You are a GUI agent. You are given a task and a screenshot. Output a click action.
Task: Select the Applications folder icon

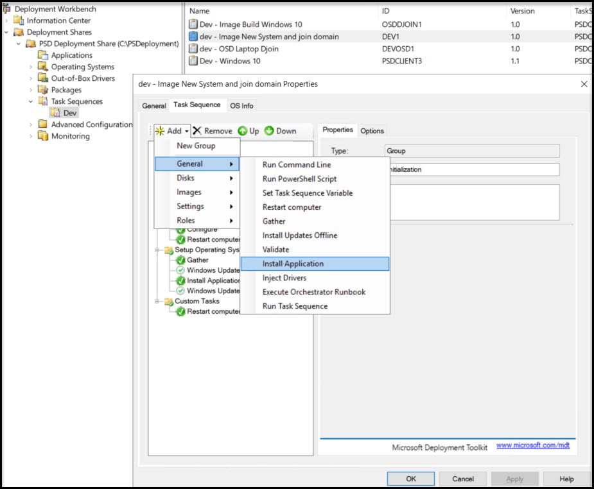tap(43, 55)
